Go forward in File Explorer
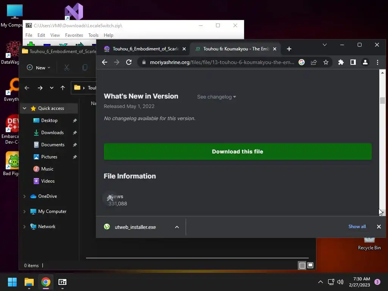Viewport: 388px width, 291px height. (x=40, y=88)
